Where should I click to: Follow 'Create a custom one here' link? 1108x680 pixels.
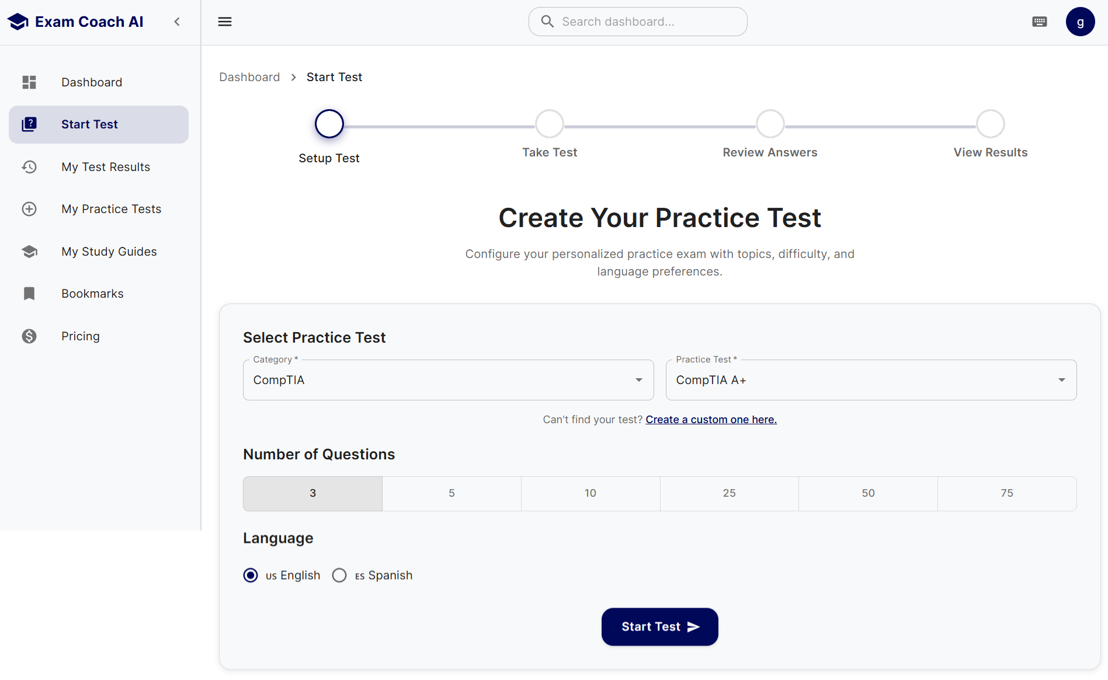[711, 420]
